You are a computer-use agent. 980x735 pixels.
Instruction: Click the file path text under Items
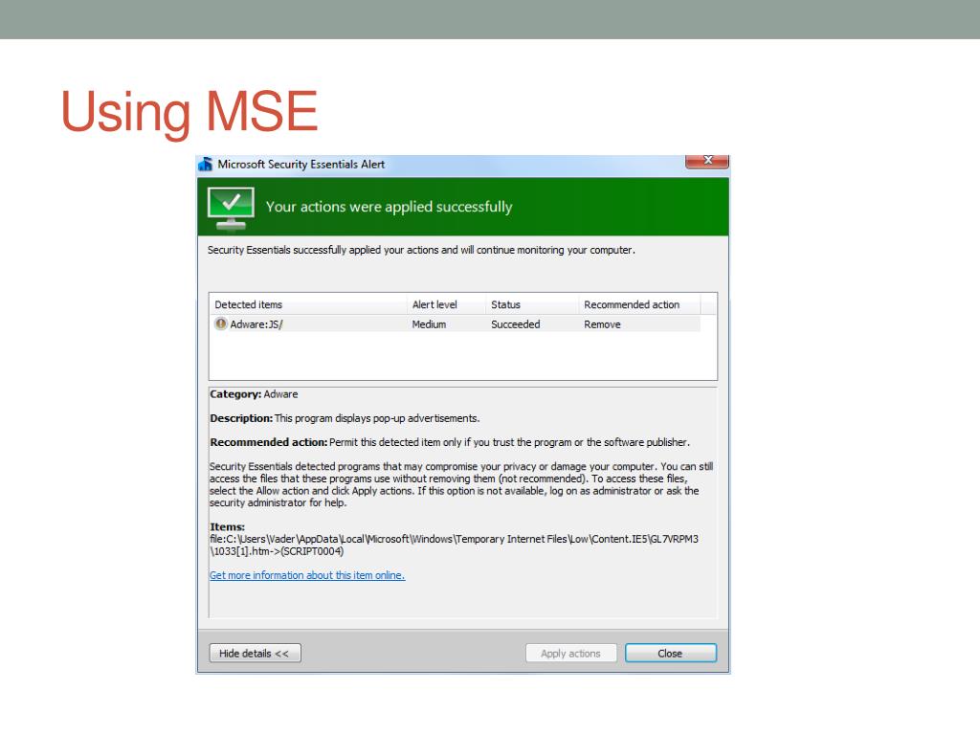(x=454, y=545)
